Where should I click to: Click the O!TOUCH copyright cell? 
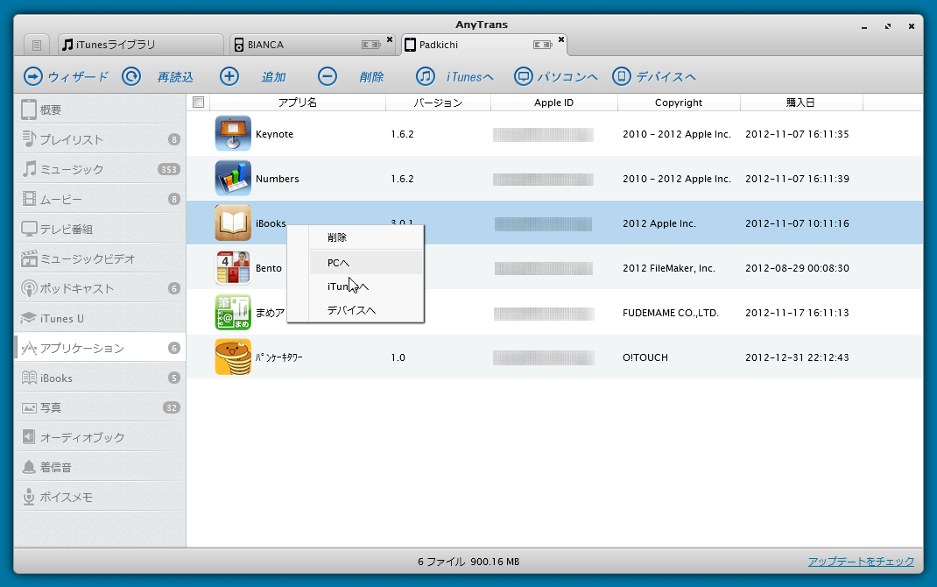[x=645, y=357]
